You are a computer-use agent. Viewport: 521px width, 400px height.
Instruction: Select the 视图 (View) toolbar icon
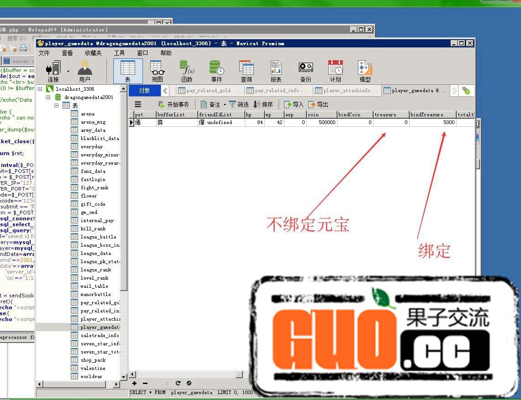point(157,71)
